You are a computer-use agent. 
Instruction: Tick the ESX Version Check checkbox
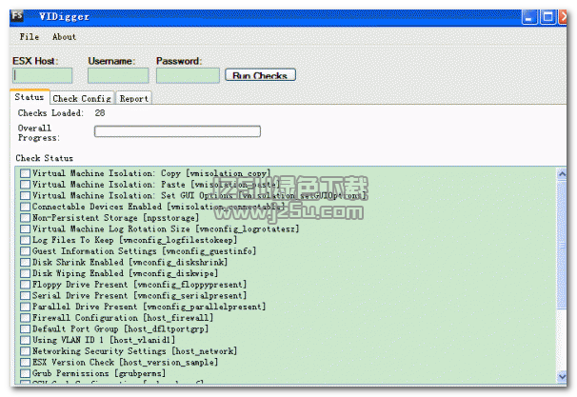tap(25, 363)
